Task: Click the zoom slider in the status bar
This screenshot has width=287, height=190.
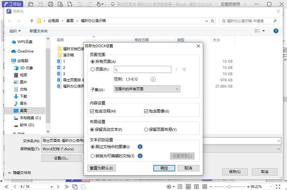Action: [x=229, y=187]
